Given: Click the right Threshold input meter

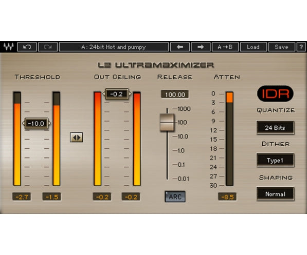Looking at the screenshot, I should tap(57, 139).
